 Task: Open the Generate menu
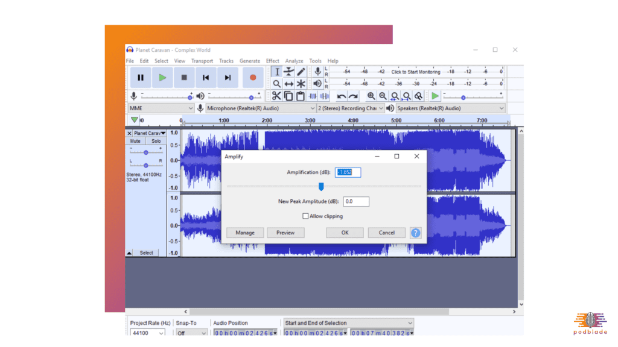pyautogui.click(x=250, y=61)
